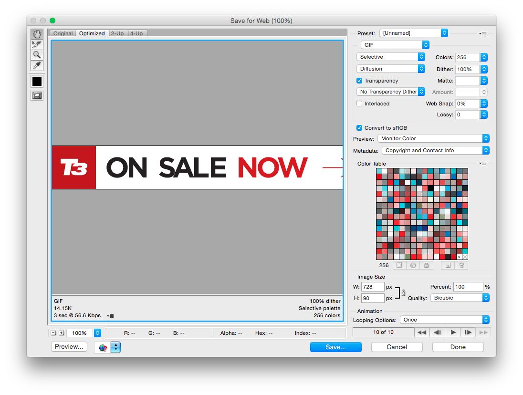Select the Slice Select tool
This screenshot has height=395, width=523.
37,44
